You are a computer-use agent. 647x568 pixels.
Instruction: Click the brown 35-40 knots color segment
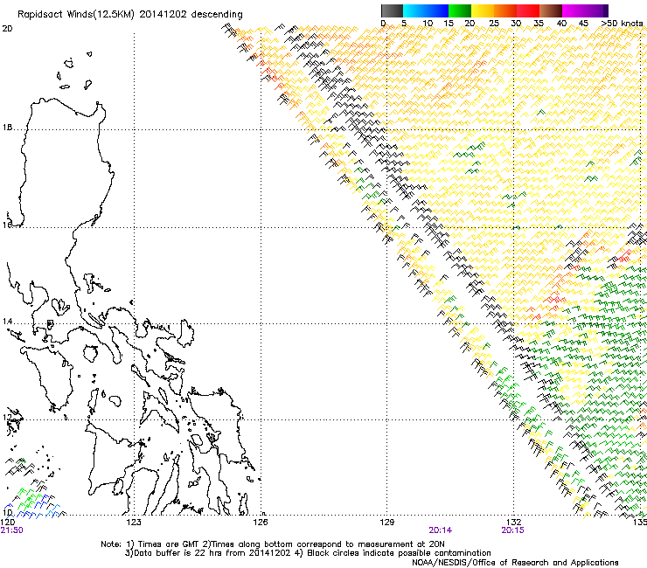551,10
